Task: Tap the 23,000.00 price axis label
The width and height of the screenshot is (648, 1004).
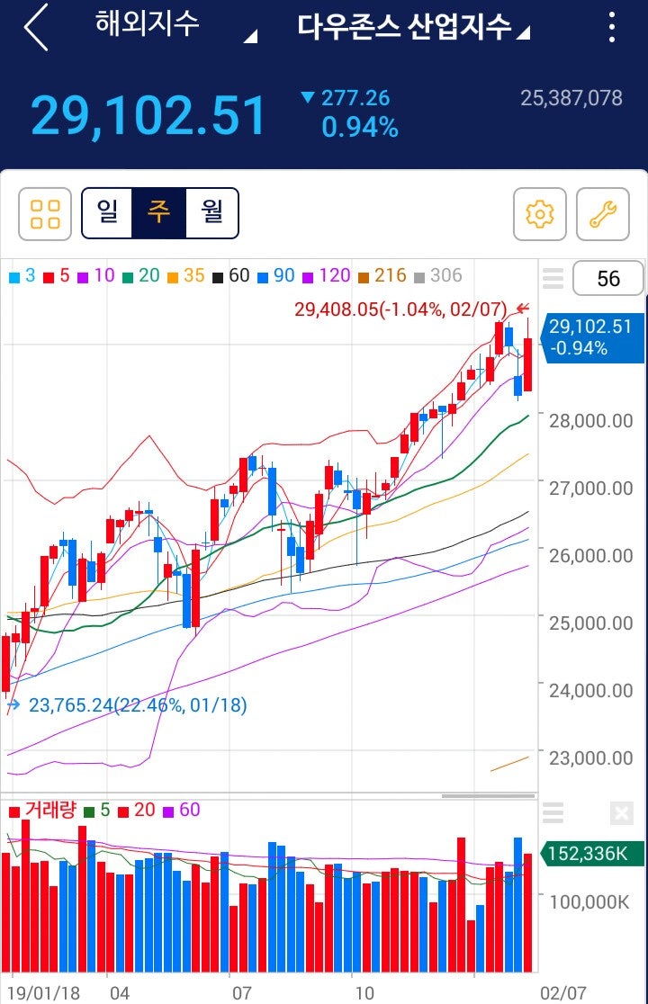Action: (591, 758)
